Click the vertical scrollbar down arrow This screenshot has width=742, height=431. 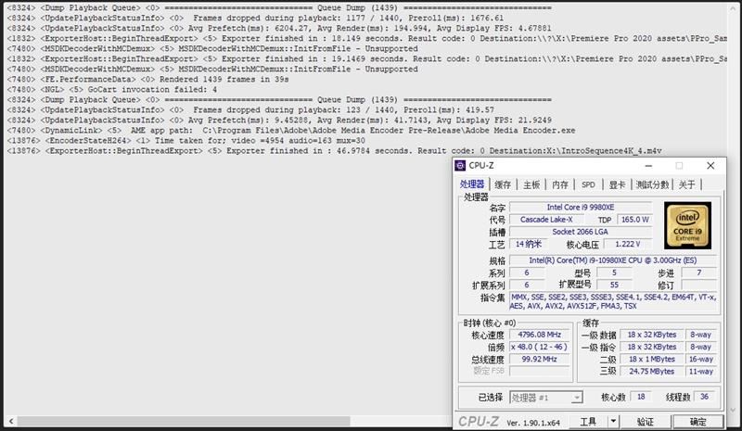[x=734, y=411]
